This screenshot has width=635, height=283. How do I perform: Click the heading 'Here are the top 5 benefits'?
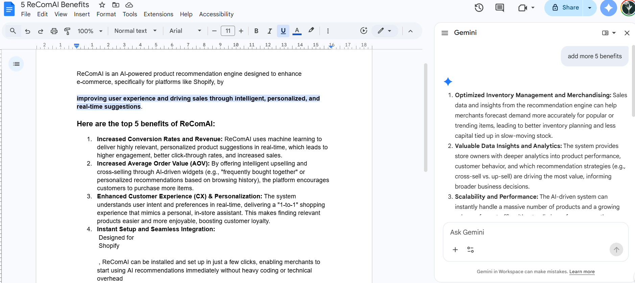146,124
